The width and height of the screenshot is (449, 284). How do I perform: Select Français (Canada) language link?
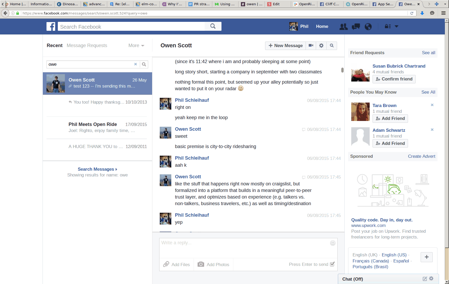(x=371, y=261)
